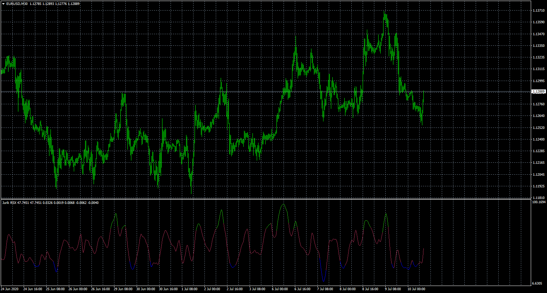
Task: Click the 1.12520 price level label
Action: click(538, 128)
